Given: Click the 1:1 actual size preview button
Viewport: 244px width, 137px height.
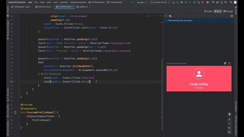Looking at the screenshot, I should pos(230,128).
